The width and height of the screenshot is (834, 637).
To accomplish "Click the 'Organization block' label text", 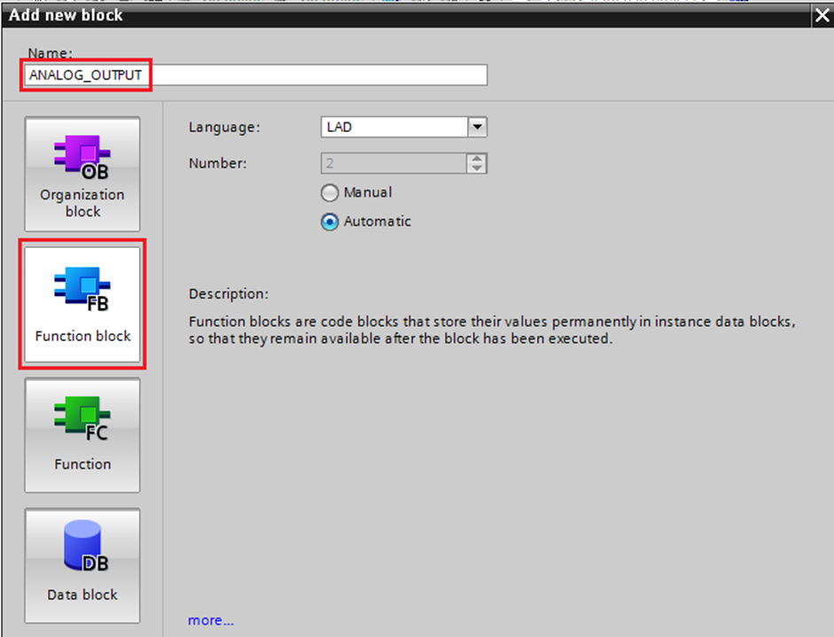I will pos(82,203).
